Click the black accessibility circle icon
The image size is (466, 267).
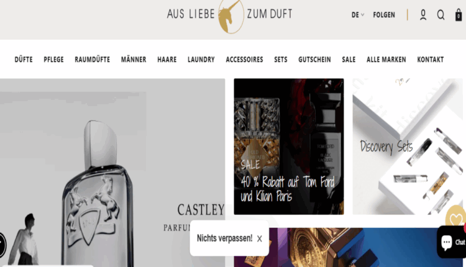click(2, 245)
